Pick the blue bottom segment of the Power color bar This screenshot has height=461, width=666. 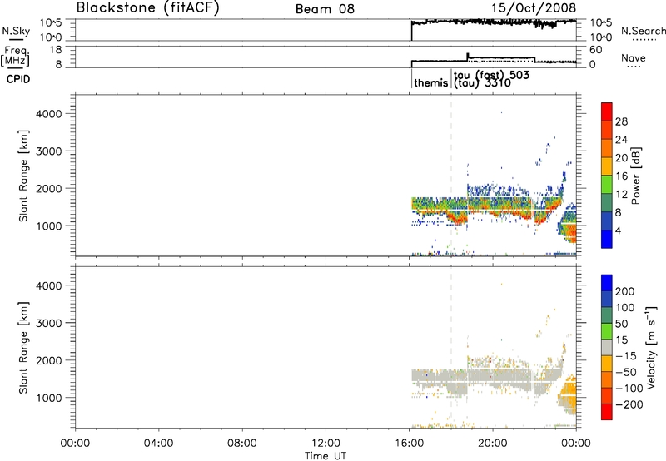[607, 240]
